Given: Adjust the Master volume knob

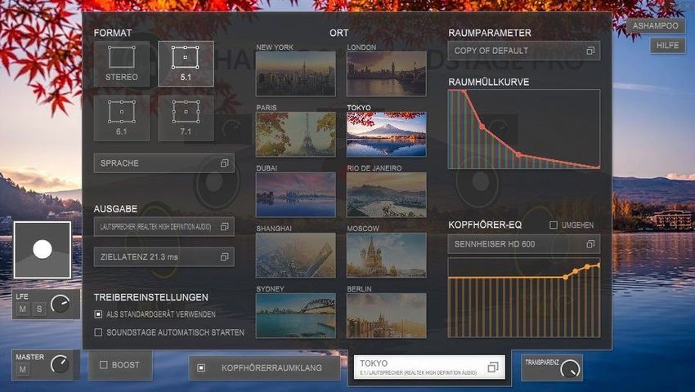Looking at the screenshot, I should (60, 364).
